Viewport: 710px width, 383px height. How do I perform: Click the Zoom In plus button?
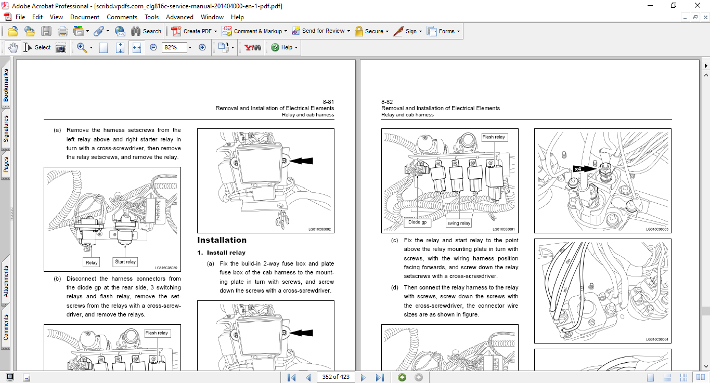[x=202, y=47]
